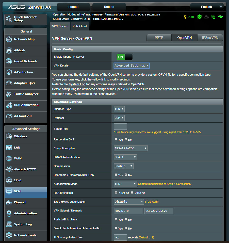Select the PPTP server tab
The width and height of the screenshot is (229, 243).
tap(159, 38)
